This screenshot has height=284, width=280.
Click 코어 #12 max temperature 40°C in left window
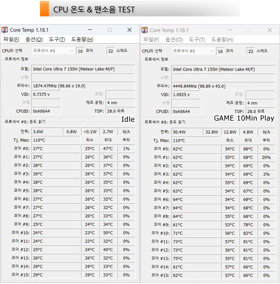108,250
